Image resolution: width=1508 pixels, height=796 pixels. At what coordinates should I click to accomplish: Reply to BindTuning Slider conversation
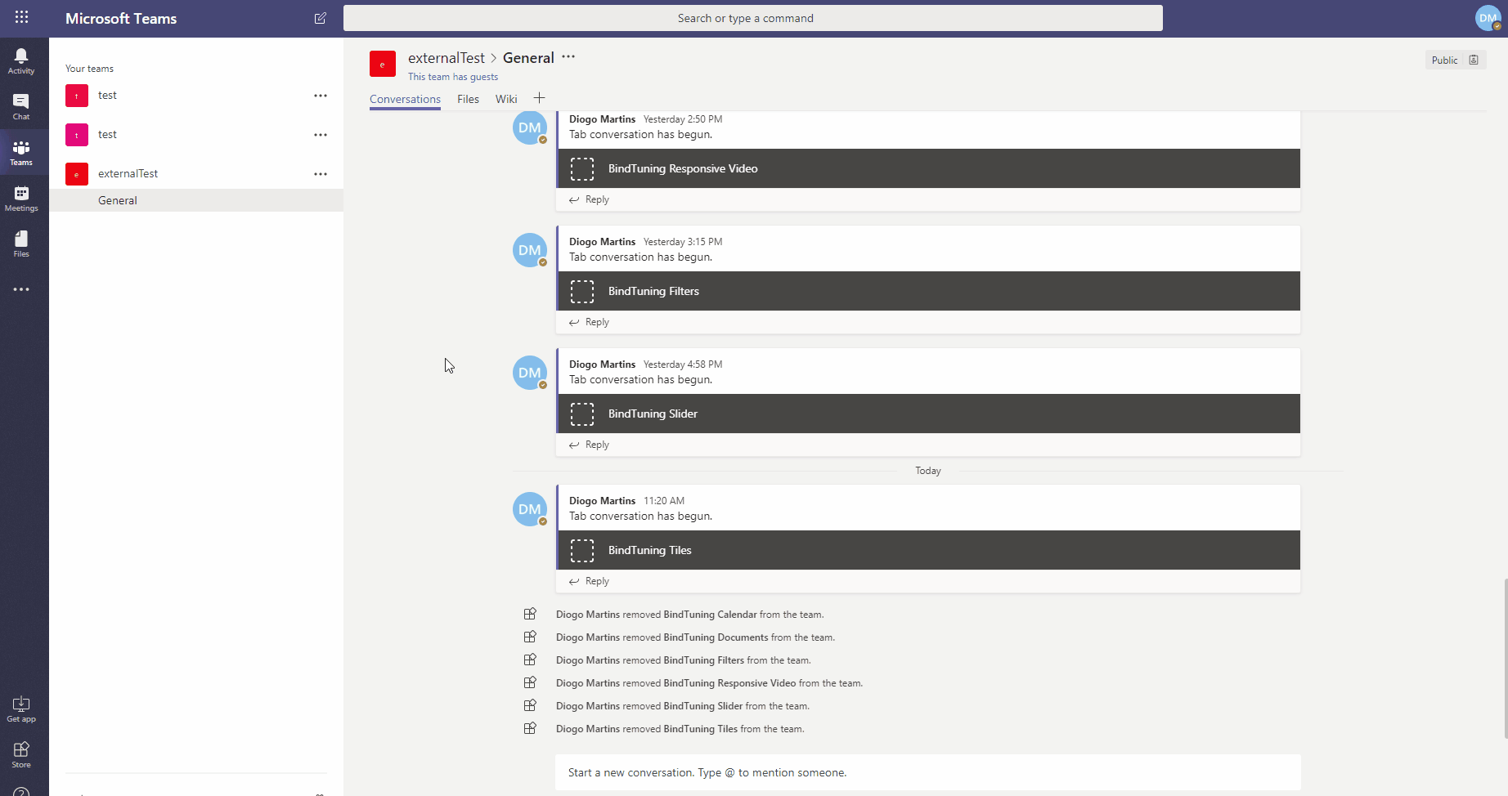(589, 445)
